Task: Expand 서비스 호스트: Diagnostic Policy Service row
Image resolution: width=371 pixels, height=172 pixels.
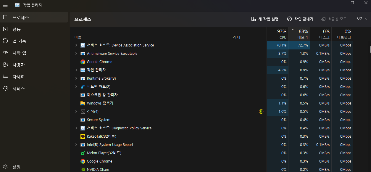Action: coord(76,128)
